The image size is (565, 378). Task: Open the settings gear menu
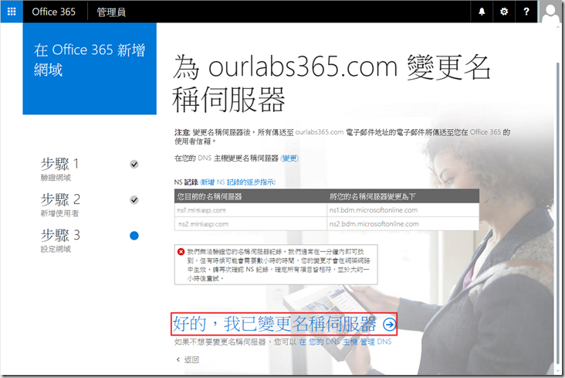click(x=504, y=12)
